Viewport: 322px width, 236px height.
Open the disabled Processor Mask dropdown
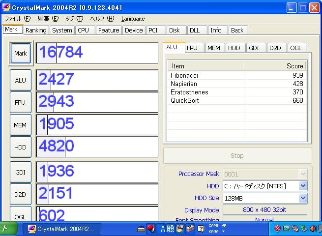click(x=303, y=174)
